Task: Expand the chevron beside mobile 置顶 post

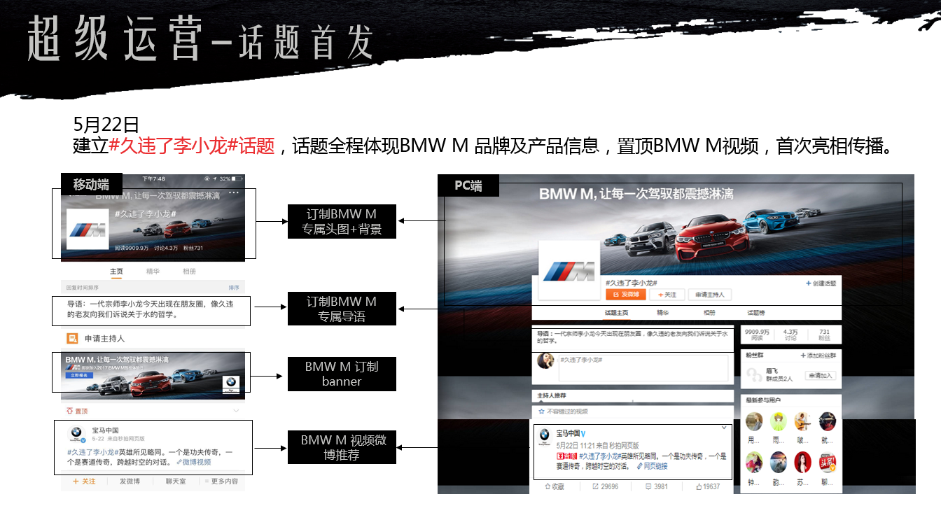Action: tap(236, 411)
